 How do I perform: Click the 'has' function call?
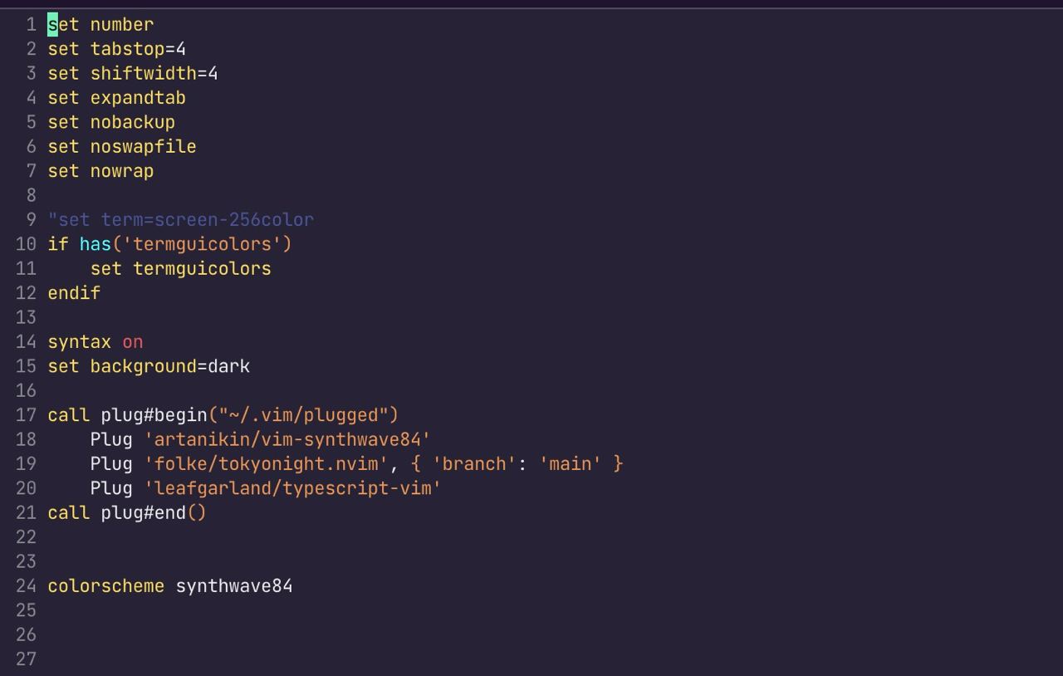click(96, 244)
